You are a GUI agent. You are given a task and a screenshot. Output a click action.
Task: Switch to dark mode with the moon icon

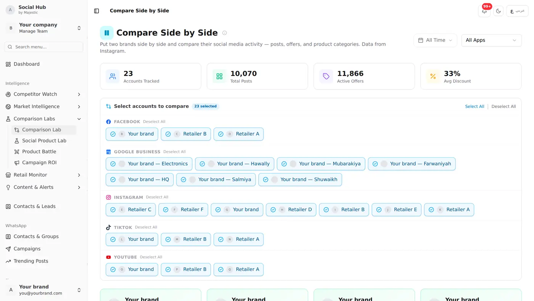point(498,11)
